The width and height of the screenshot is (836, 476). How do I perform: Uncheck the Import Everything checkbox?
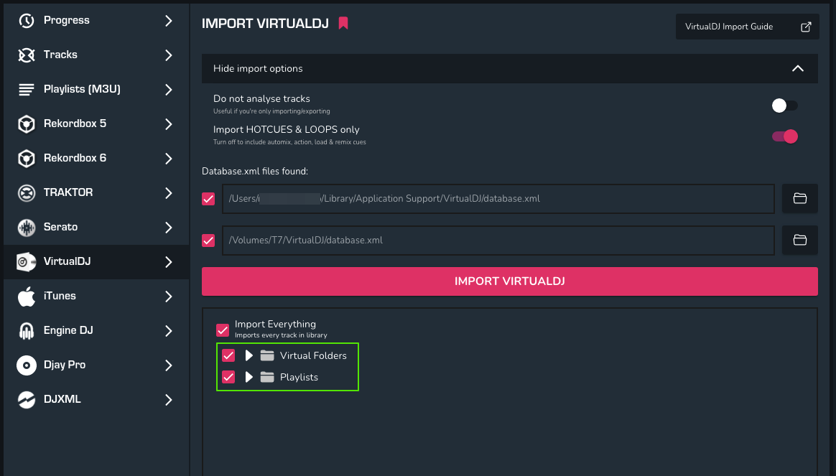(x=223, y=330)
